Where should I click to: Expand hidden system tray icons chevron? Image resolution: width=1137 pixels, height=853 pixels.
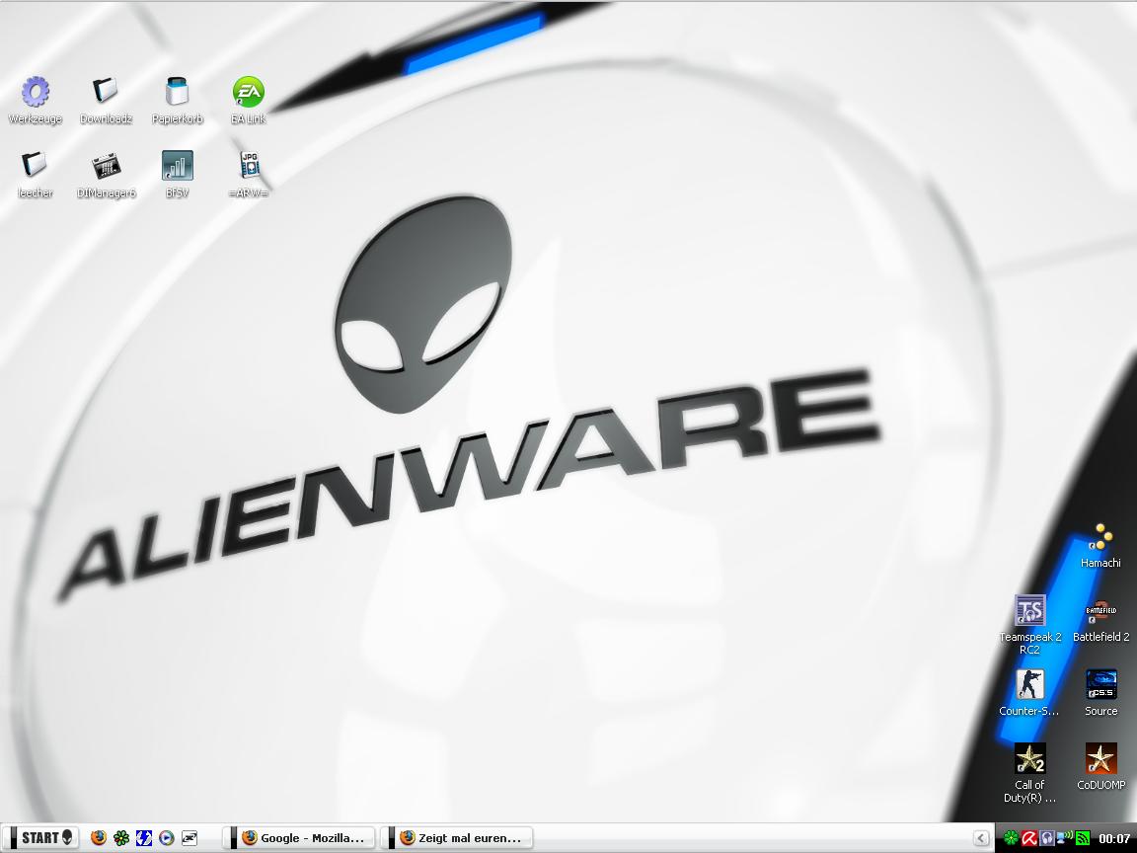[980, 838]
